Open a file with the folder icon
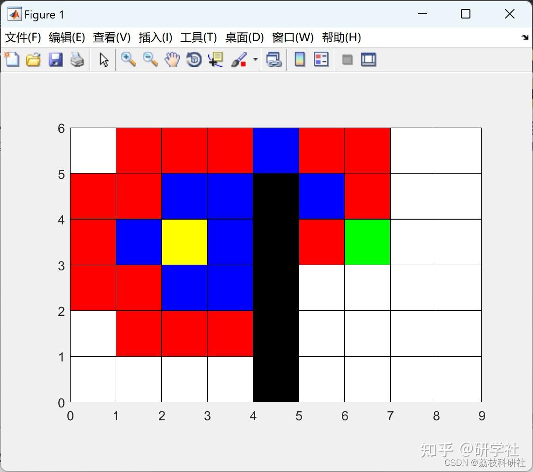This screenshot has width=533, height=472. pos(33,59)
